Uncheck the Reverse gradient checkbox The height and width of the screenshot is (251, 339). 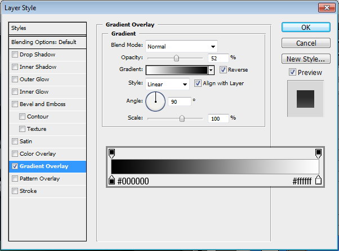pos(223,70)
